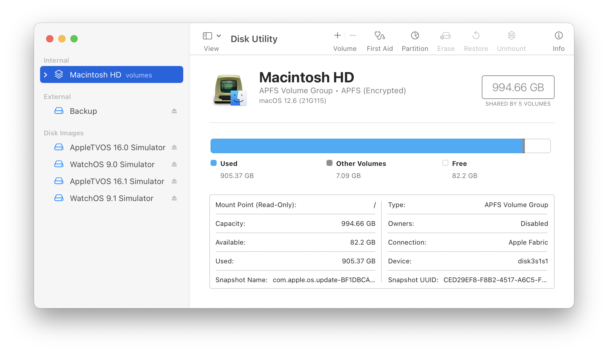Remove volume with the minus icon

(353, 35)
